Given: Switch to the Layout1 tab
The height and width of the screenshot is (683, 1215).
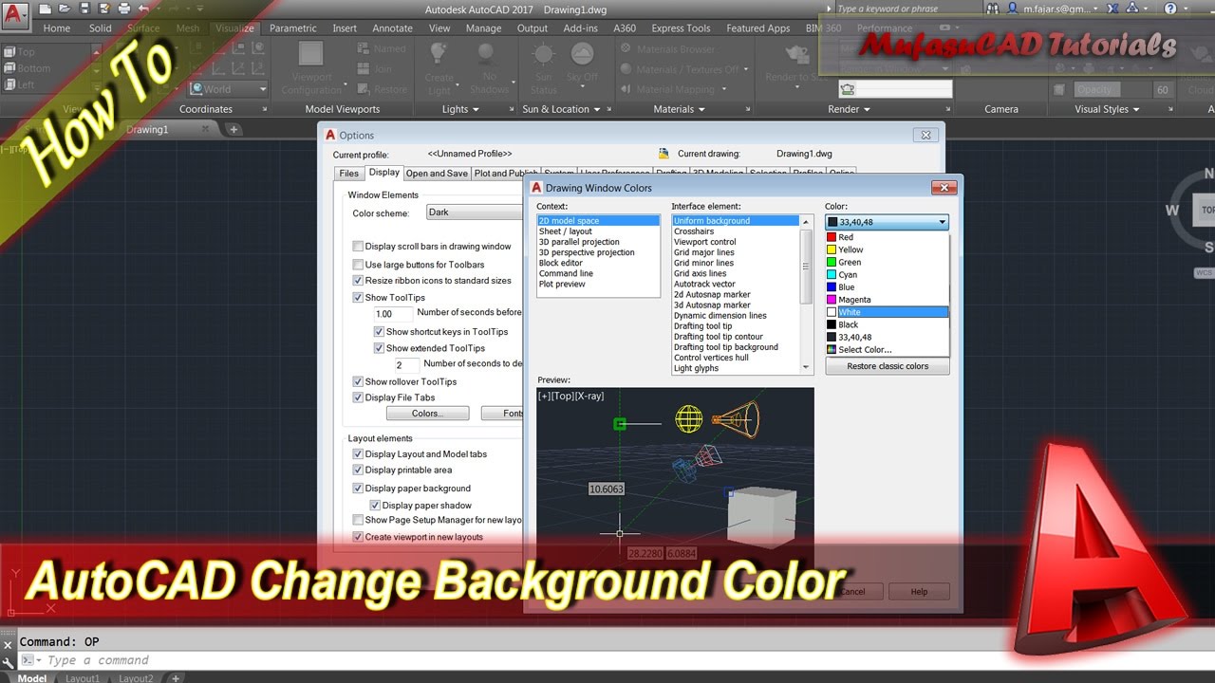Looking at the screenshot, I should pyautogui.click(x=83, y=678).
